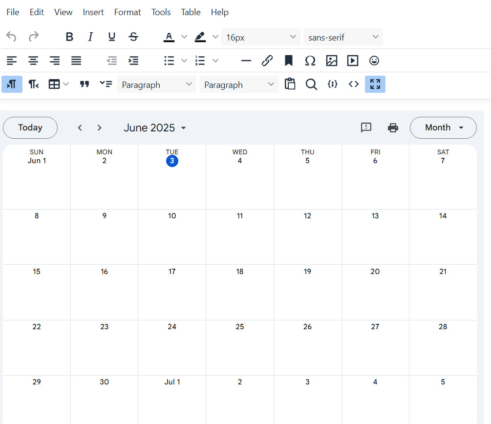
Task: Toggle left-to-right text direction
Action: point(12,85)
